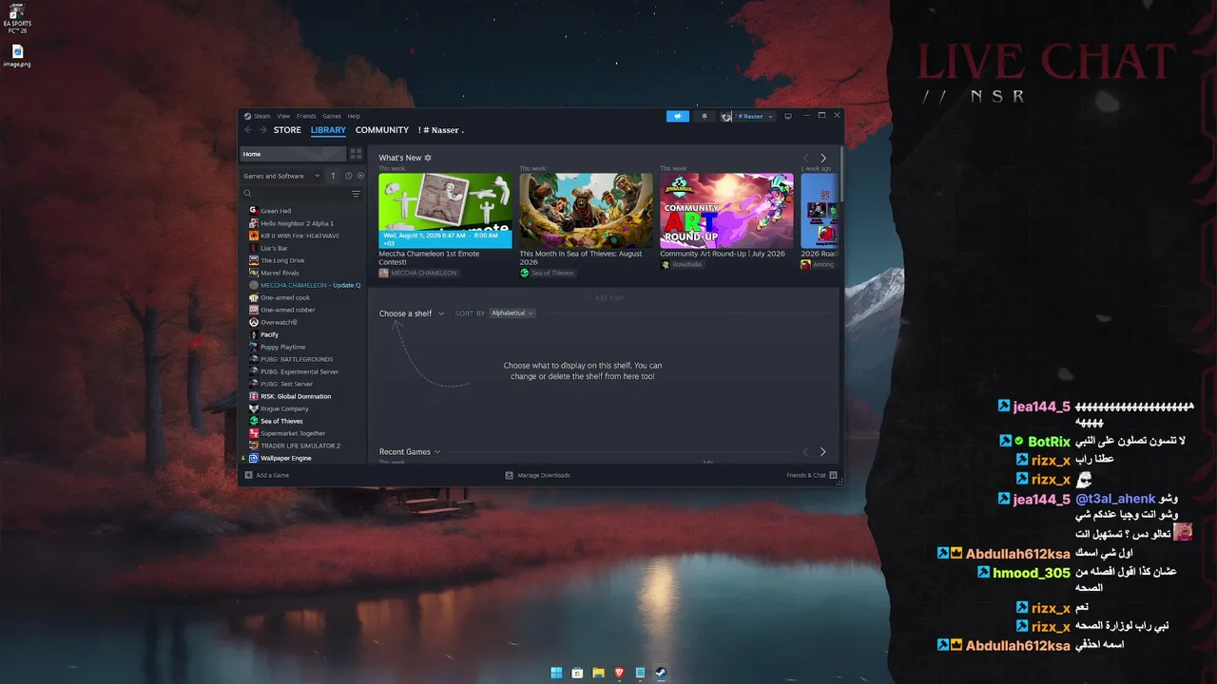
Task: Select PUBG: Test Server
Action: (x=286, y=384)
